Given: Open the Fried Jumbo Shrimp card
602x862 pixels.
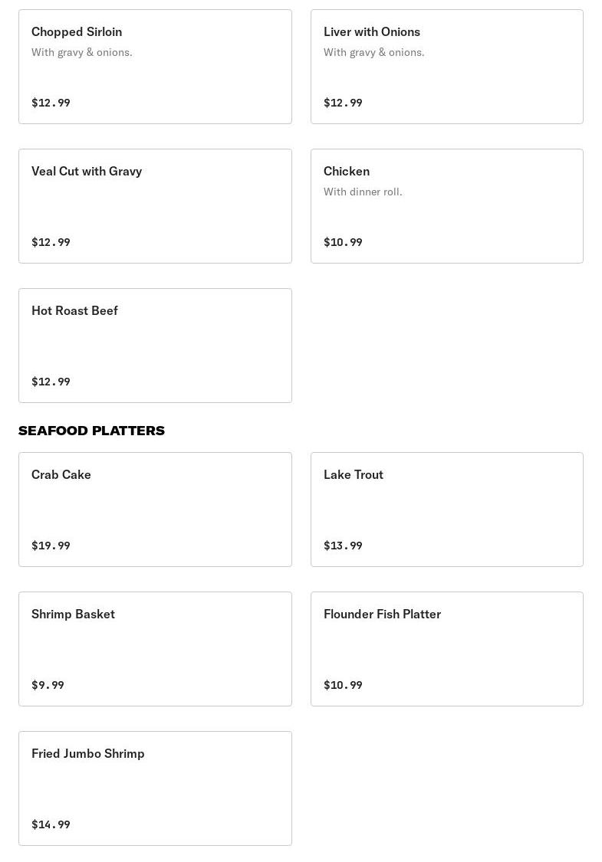Looking at the screenshot, I should (x=155, y=788).
